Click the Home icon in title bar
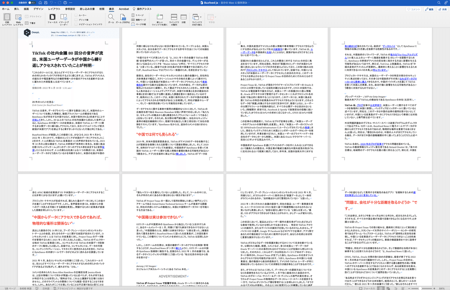Viewport: 450px width, 290px height. tap(40, 3)
